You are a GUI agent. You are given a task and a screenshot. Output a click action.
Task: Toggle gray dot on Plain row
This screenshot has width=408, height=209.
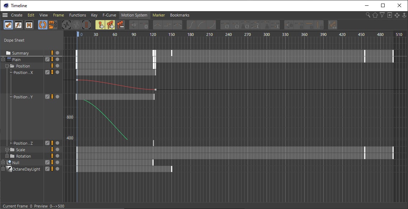57,59
